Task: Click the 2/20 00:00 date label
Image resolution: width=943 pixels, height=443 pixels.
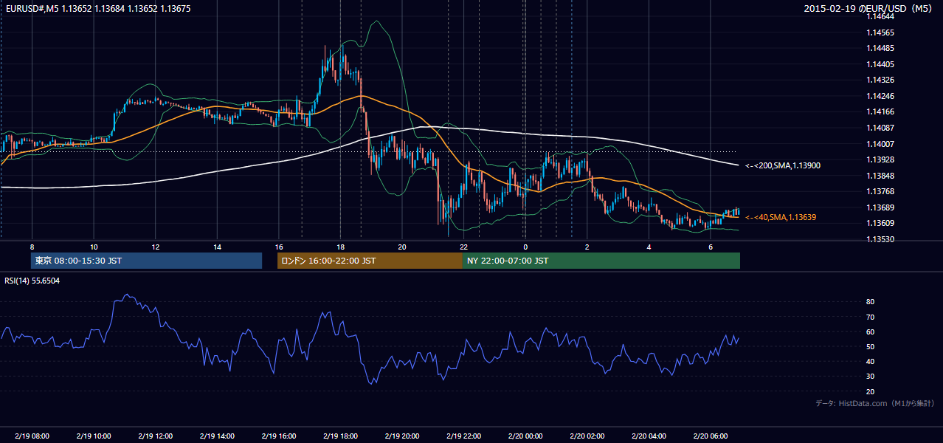Action: point(525,436)
